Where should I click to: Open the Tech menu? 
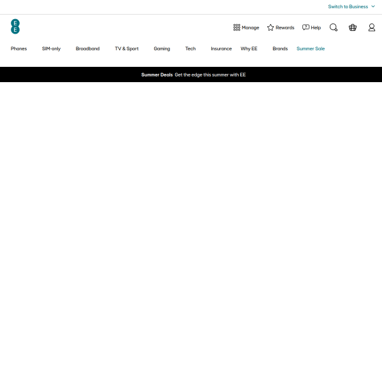pyautogui.click(x=190, y=49)
